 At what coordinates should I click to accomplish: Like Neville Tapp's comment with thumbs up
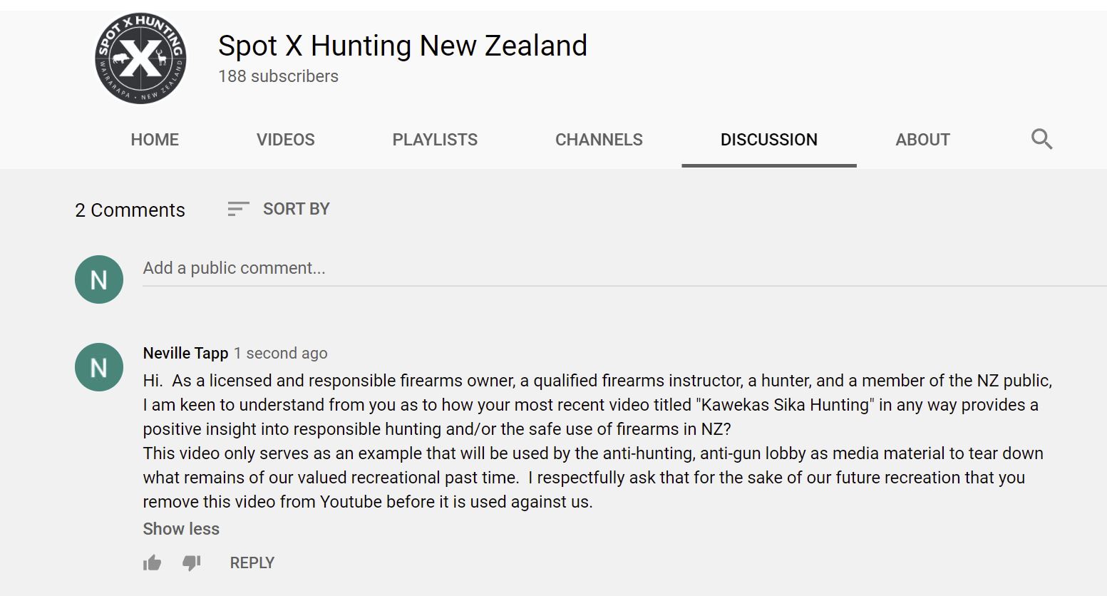pos(152,563)
